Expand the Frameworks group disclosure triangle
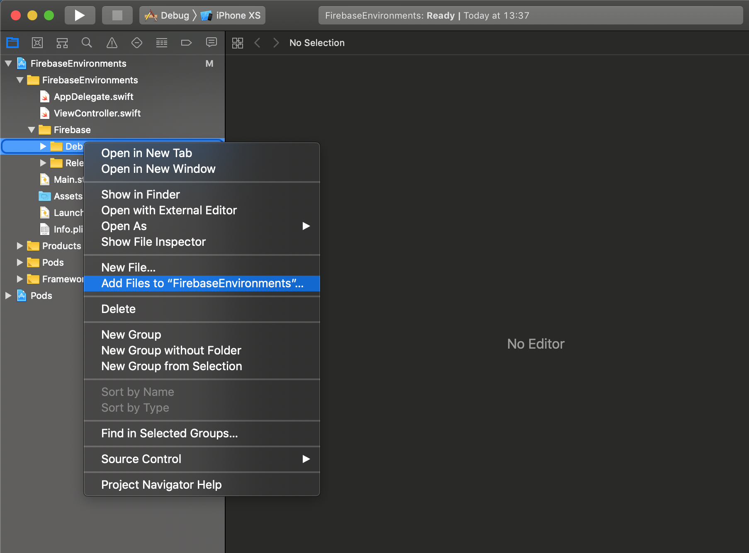The height and width of the screenshot is (553, 749). click(19, 279)
